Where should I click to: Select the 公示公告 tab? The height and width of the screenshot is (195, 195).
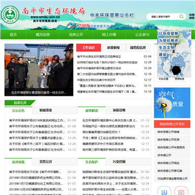(x=18, y=110)
